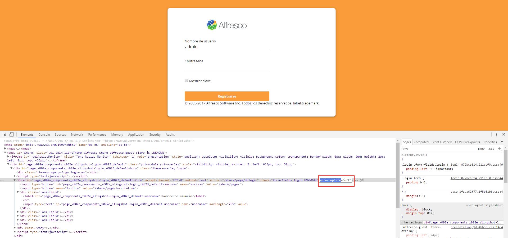The height and width of the screenshot is (238, 508).
Task: Toggle the device toolbar icon
Action: pos(11,134)
